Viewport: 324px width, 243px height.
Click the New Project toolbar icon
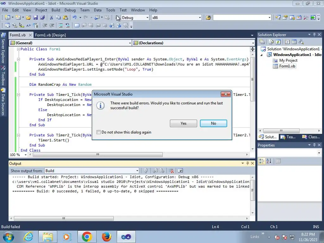(8, 18)
